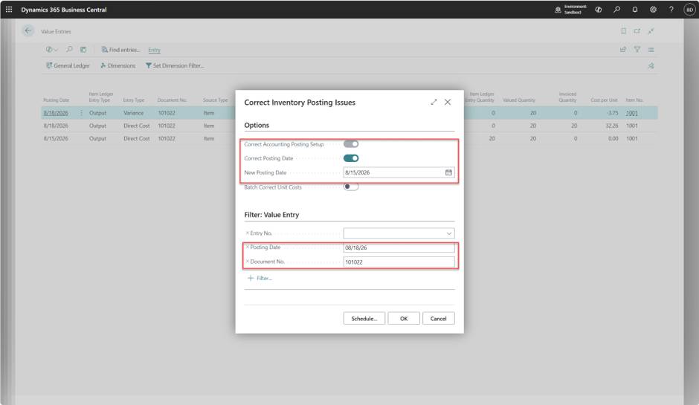Enable Batch Correct Unit Costs switch

[351, 187]
